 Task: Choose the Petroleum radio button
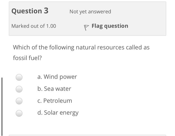pyautogui.click(x=19, y=101)
